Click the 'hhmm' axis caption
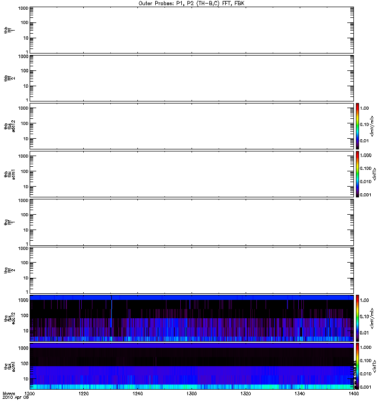 pos(9,394)
